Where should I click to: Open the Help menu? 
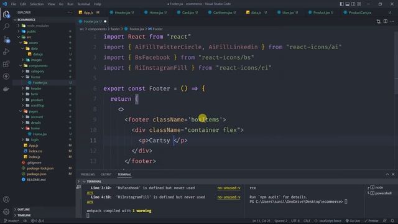point(98,4)
